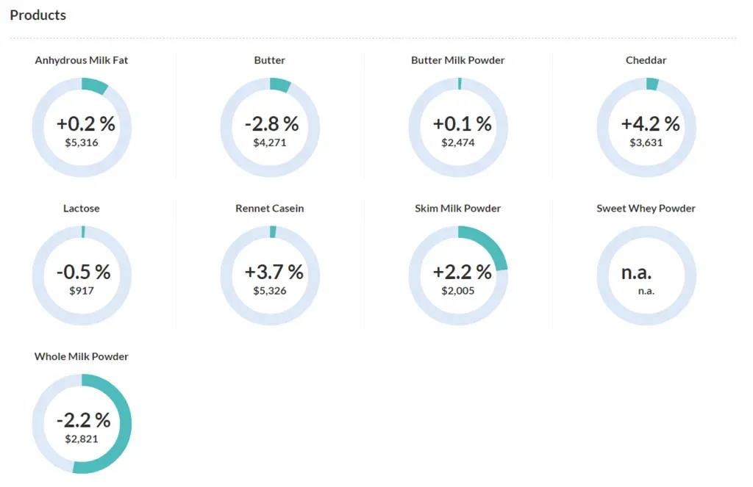Select the Butter product label
Screen dimensions: 753x487
[x=269, y=60]
